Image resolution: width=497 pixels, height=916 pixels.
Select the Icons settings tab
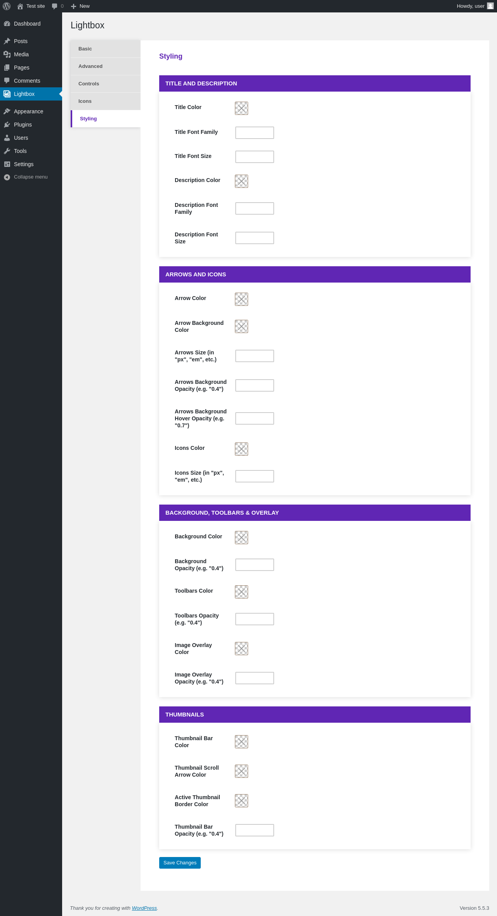[x=106, y=101]
